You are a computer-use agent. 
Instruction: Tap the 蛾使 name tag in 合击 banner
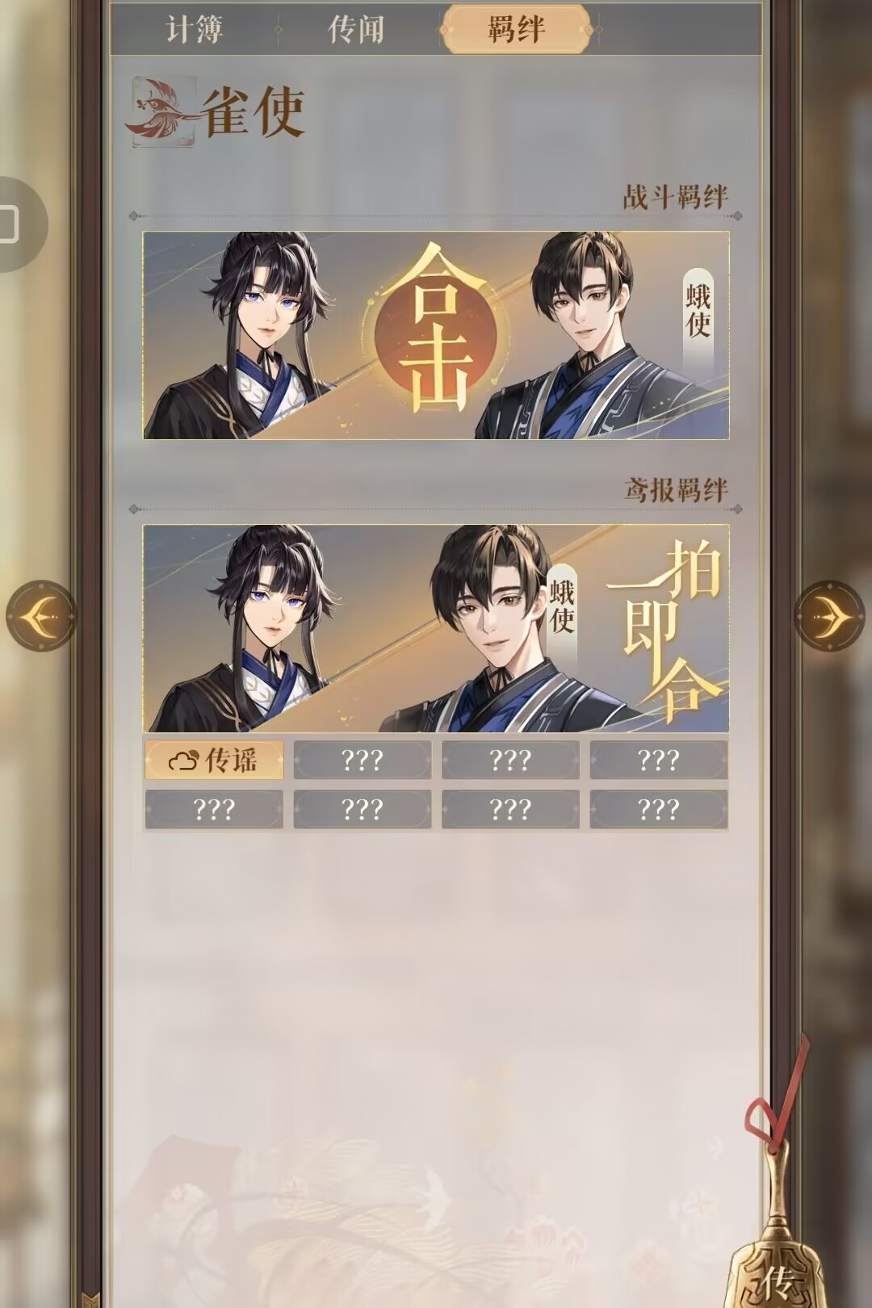click(x=698, y=311)
